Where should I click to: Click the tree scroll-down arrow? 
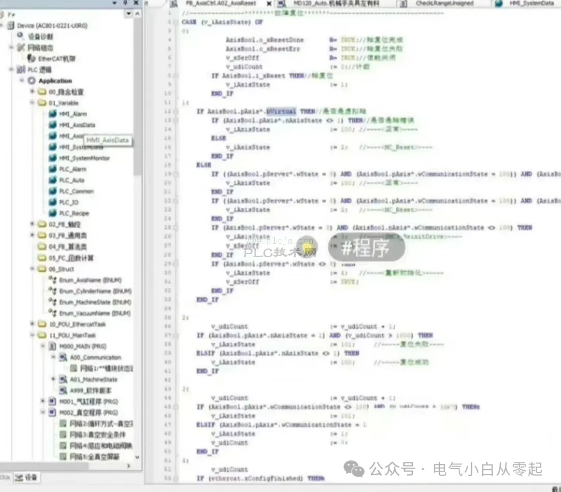137,457
